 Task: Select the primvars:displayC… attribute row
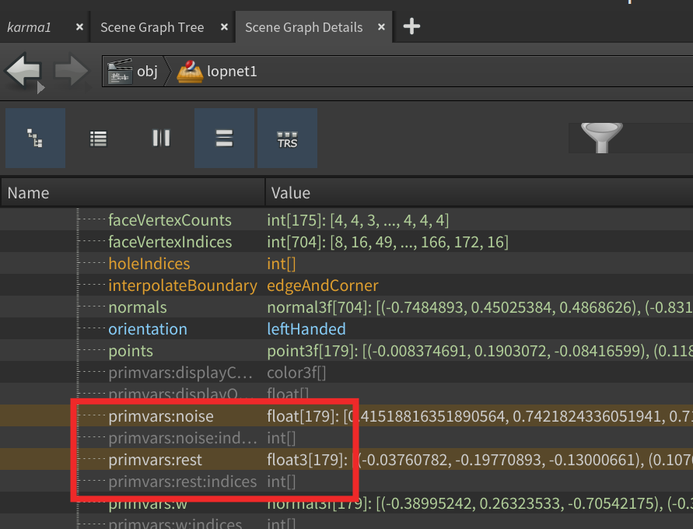[347, 373]
